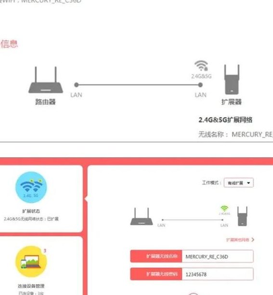Click the device count badge 3
This screenshot has width=273, height=295.
[45, 251]
